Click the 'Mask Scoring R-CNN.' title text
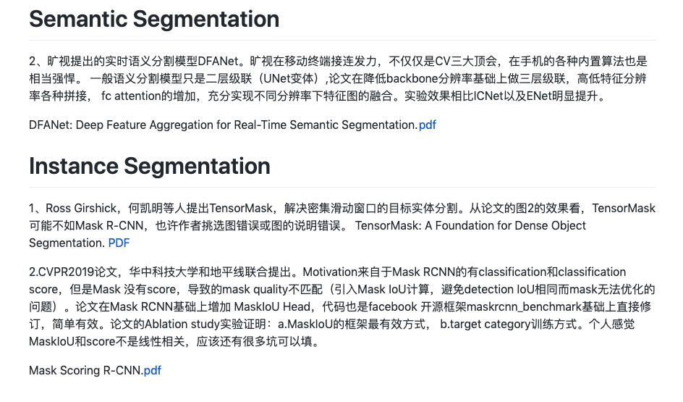The width and height of the screenshot is (683, 402). tap(86, 371)
